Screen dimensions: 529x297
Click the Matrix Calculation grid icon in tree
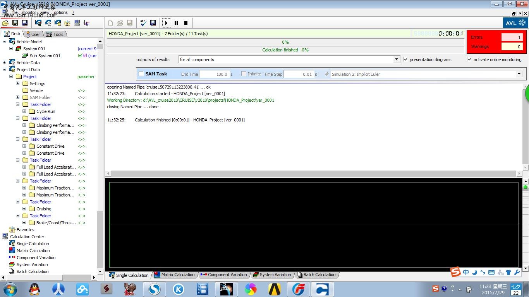click(12, 251)
